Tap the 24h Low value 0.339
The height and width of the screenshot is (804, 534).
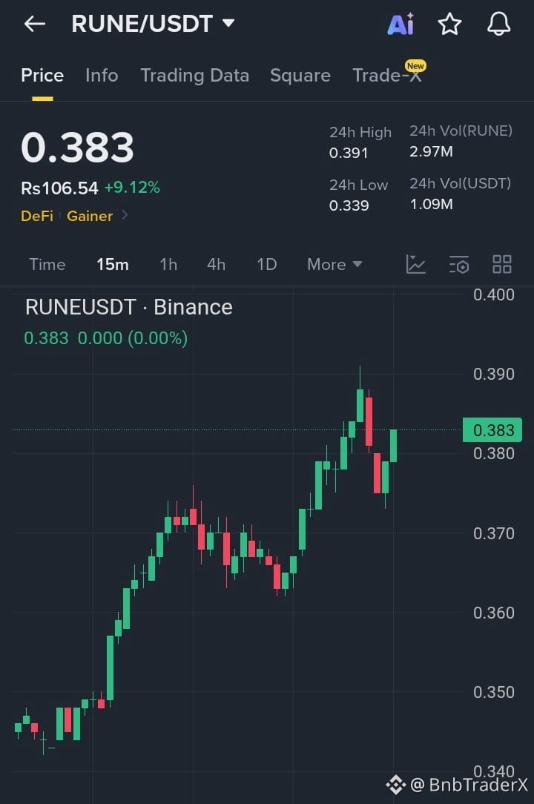[349, 205]
